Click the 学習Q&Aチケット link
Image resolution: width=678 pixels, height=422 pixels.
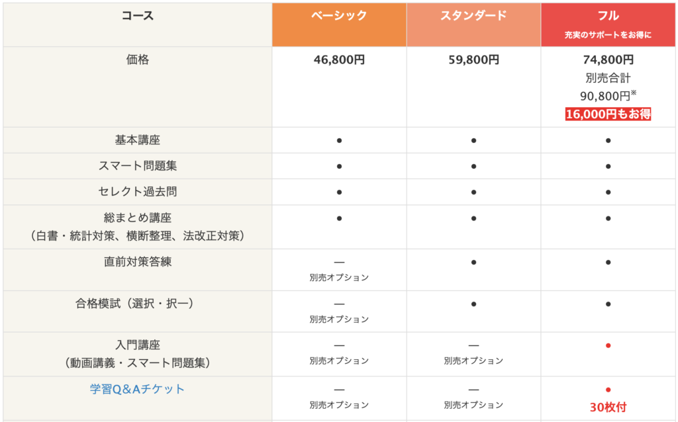[x=137, y=389]
